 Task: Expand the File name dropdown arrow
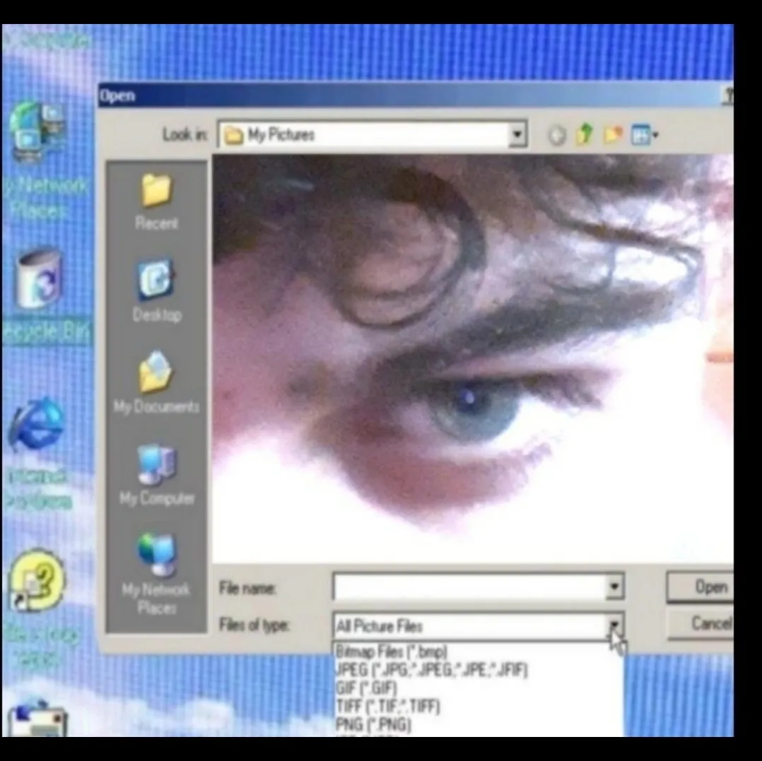pos(614,586)
